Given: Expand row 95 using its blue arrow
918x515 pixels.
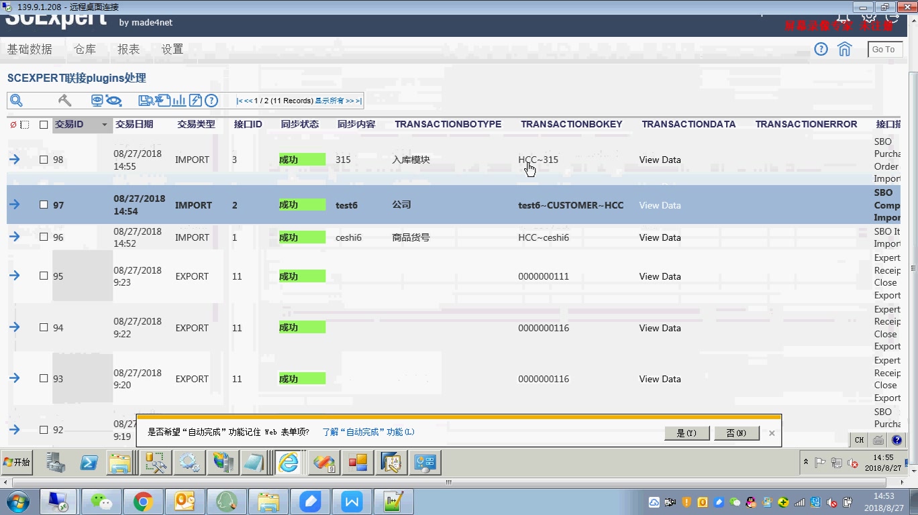Looking at the screenshot, I should 15,276.
